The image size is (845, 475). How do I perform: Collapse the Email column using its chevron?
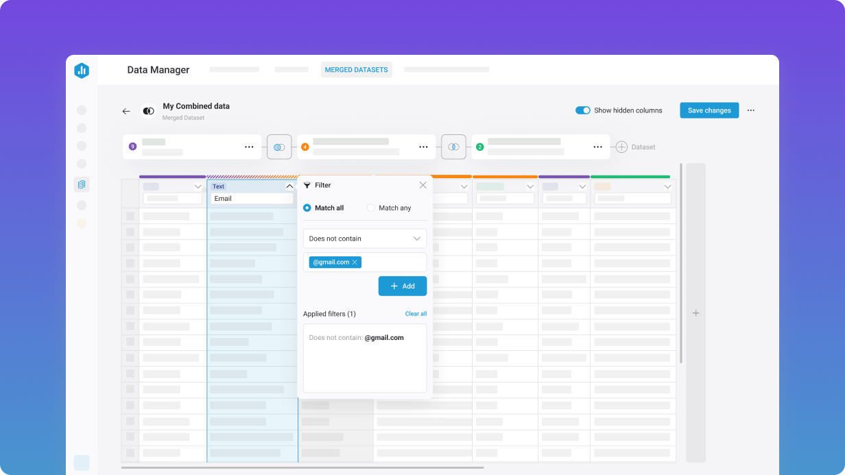pyautogui.click(x=289, y=186)
